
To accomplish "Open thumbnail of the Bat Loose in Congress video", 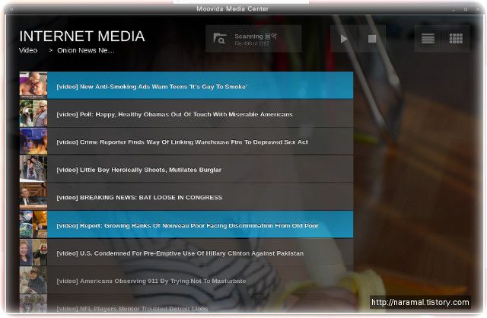I will (x=33, y=197).
